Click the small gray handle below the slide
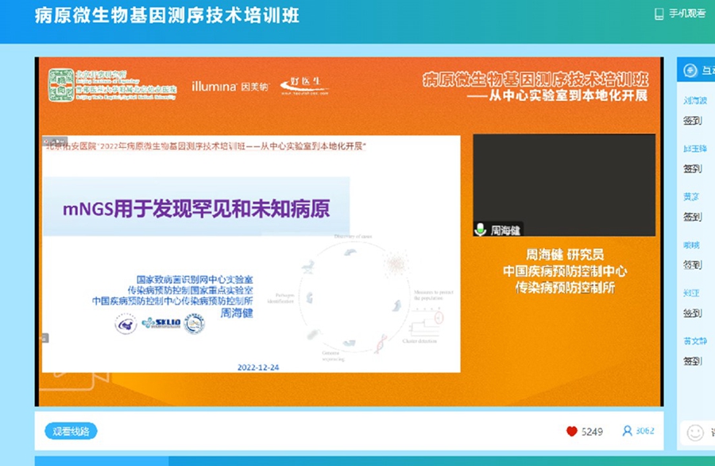The width and height of the screenshot is (715, 466). tap(44, 338)
